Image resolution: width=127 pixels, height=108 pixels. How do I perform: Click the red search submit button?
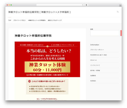[x=121, y=33]
